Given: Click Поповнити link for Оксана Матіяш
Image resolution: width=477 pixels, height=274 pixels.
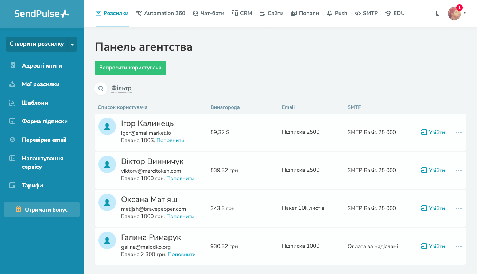Looking at the screenshot, I should click(x=180, y=216).
